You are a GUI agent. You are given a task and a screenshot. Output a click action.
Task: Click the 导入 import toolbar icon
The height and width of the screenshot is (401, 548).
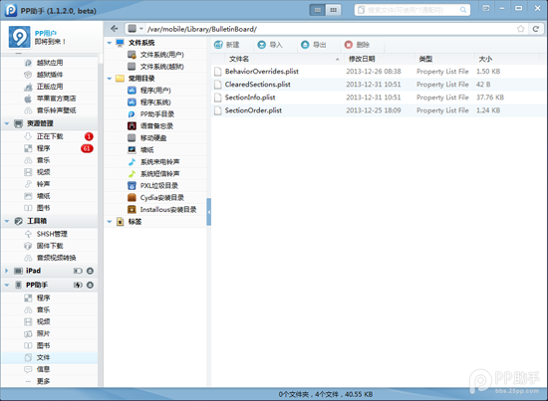(x=261, y=45)
